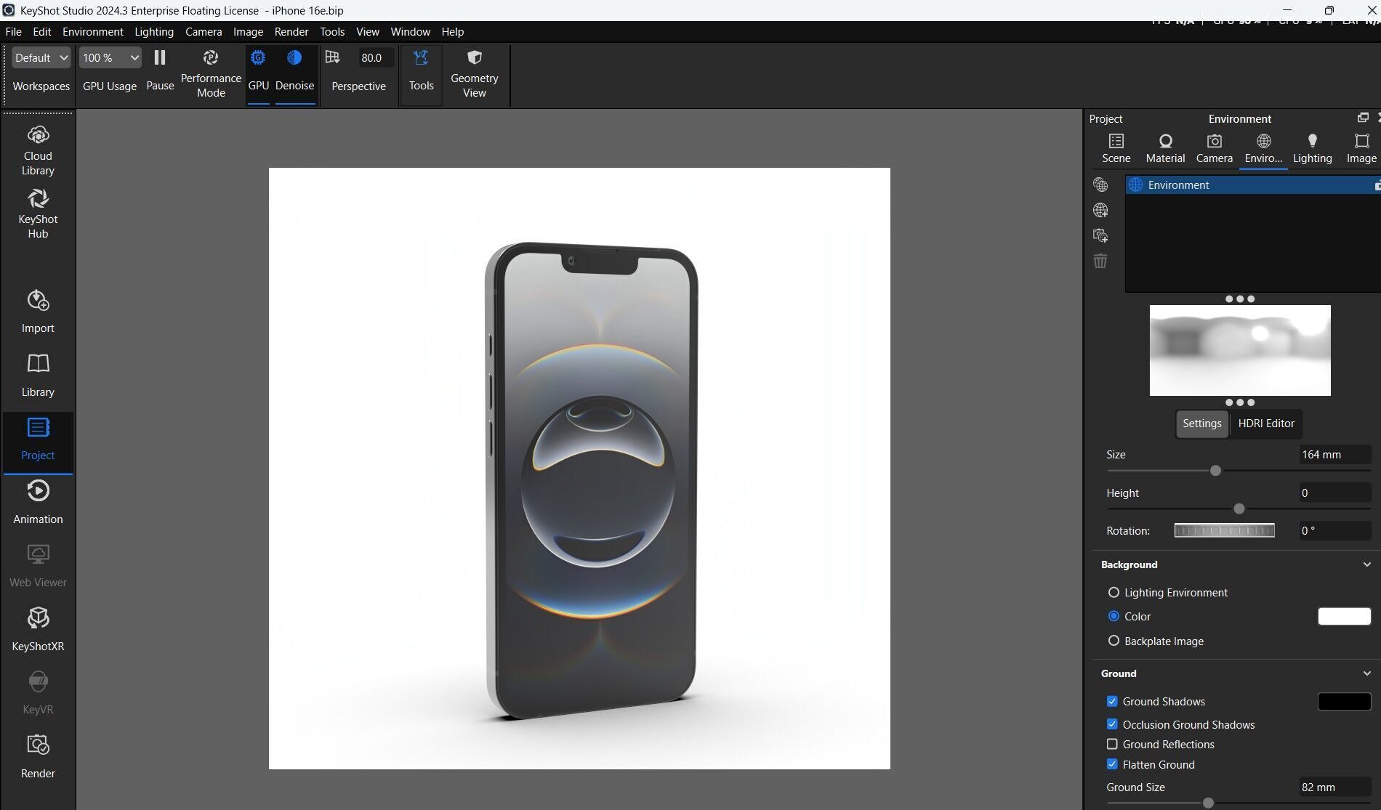The image size is (1381, 810).
Task: Enable Ground Reflections checkbox
Action: [x=1112, y=744]
